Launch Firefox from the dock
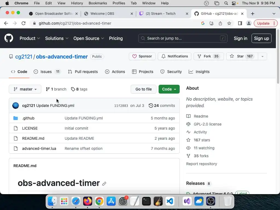The image size is (280, 210). tap(87, 201)
